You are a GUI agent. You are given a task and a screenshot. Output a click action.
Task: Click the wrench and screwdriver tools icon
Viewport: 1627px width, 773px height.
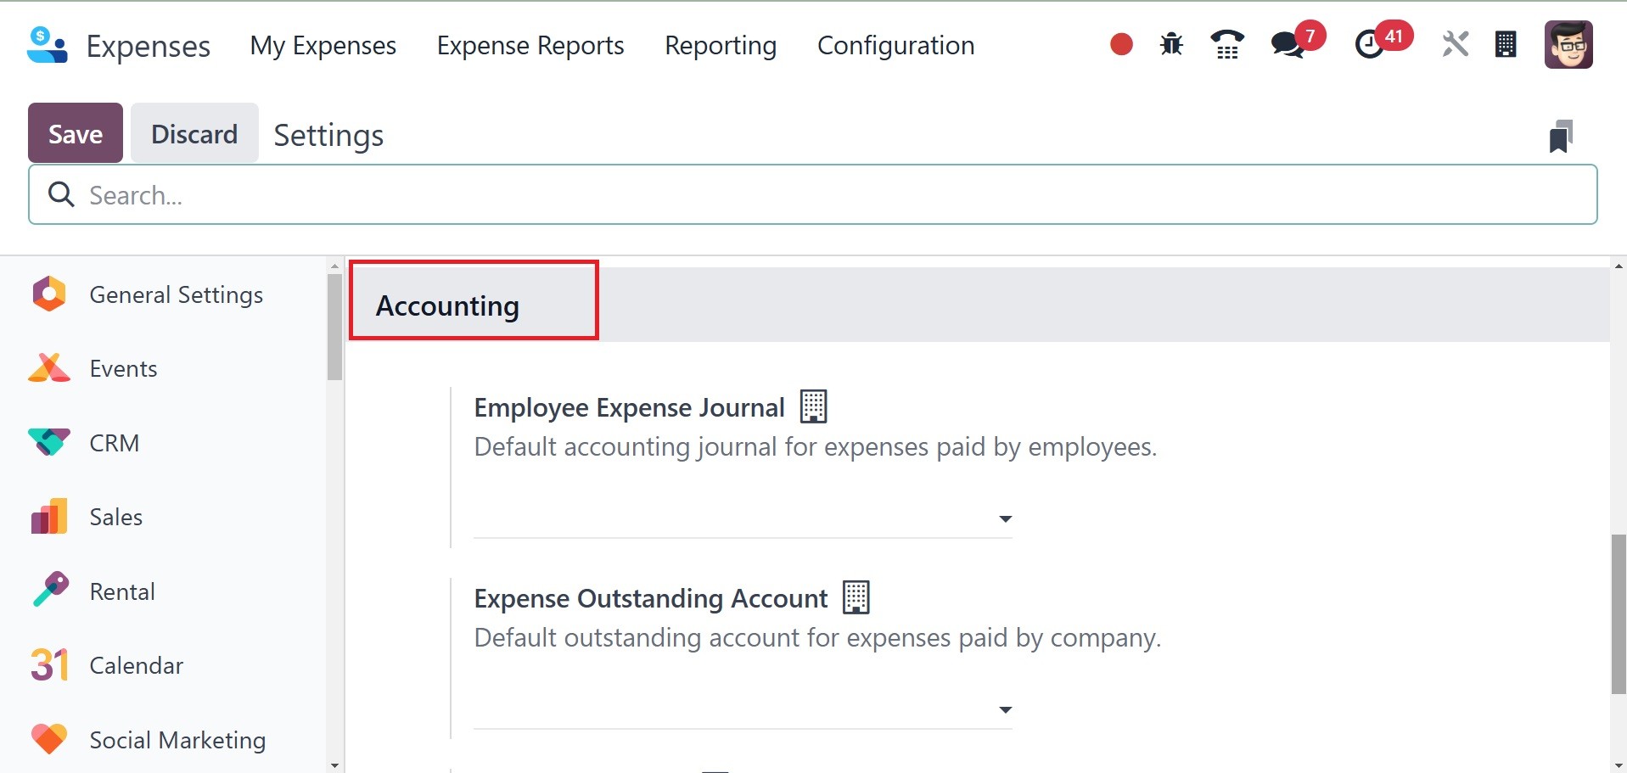pos(1455,44)
